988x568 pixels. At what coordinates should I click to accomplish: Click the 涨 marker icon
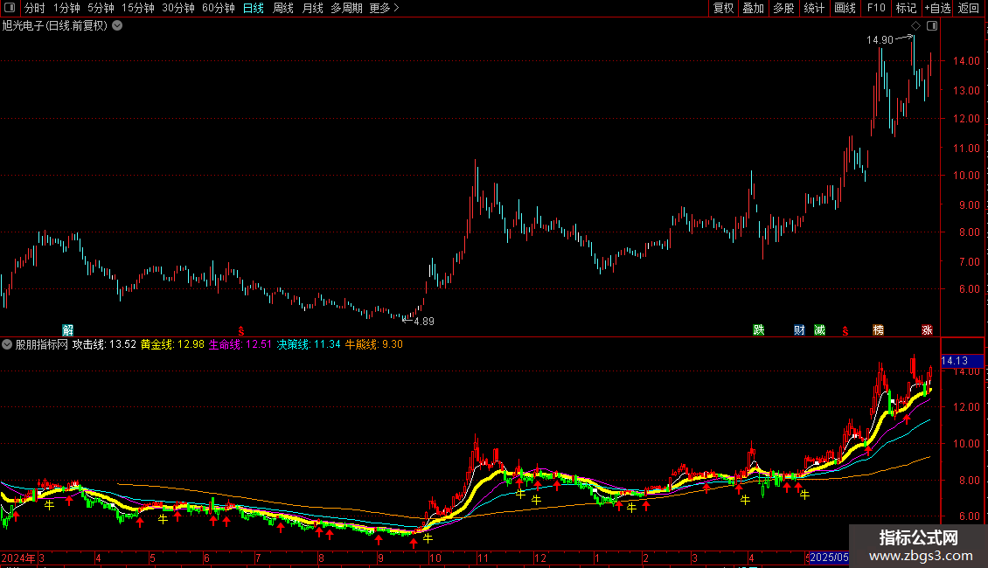[x=927, y=330]
